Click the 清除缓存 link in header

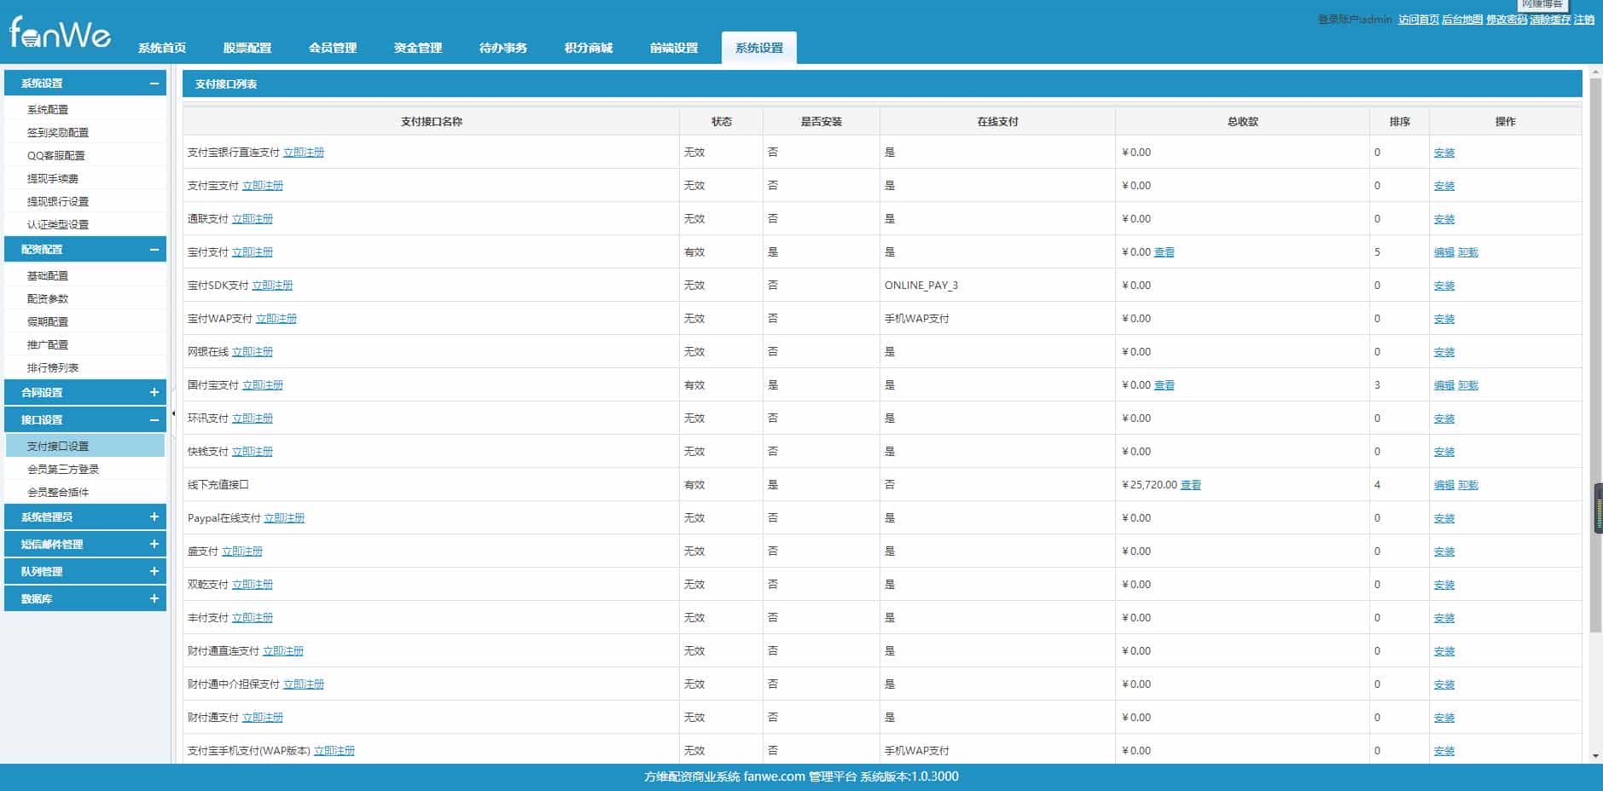tap(1550, 20)
